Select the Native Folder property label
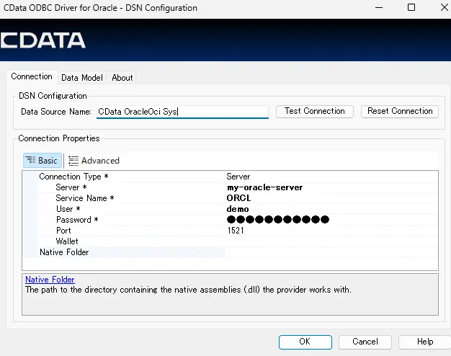 (64, 252)
